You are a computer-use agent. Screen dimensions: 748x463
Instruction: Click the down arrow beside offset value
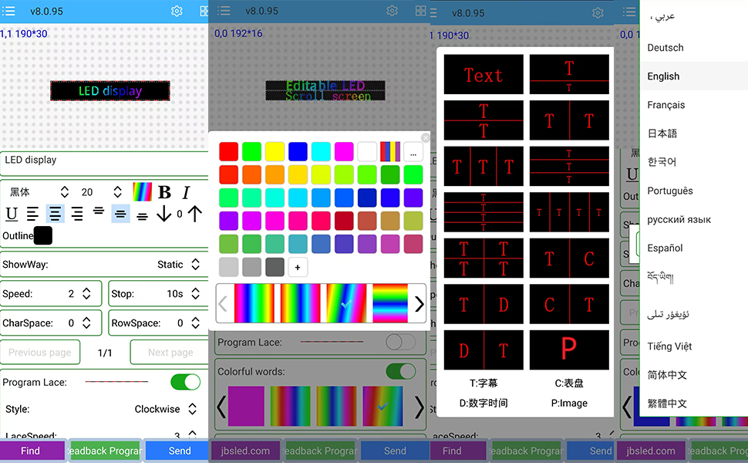click(164, 214)
